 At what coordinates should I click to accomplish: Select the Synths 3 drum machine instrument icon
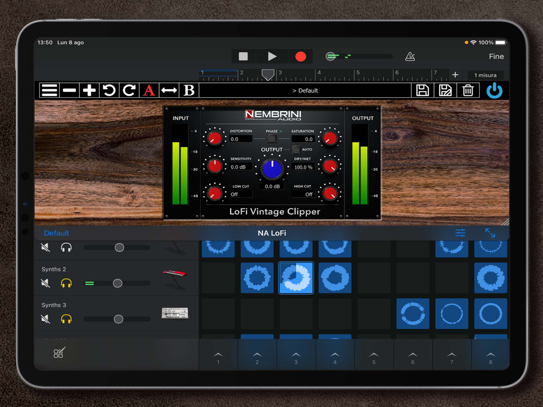point(175,313)
